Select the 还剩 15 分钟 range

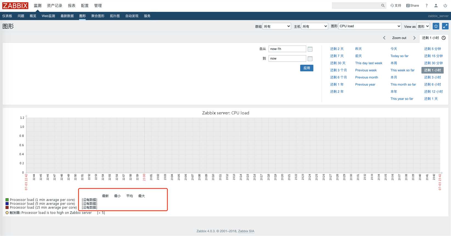[433, 56]
